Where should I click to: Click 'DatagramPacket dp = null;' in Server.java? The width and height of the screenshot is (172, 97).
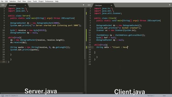point(24,33)
